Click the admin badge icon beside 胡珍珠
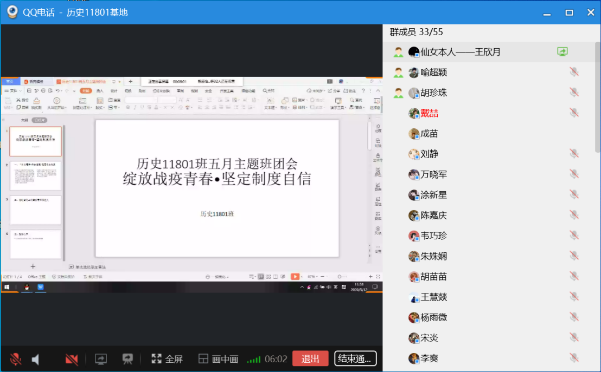The image size is (601, 372). pos(399,93)
